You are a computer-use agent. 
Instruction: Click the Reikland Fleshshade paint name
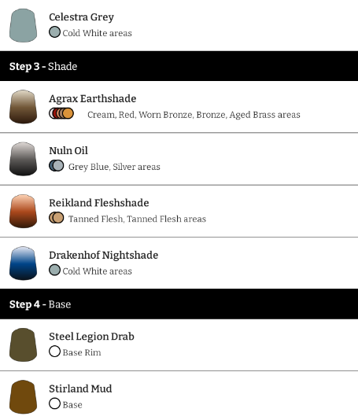pyautogui.click(x=99, y=203)
